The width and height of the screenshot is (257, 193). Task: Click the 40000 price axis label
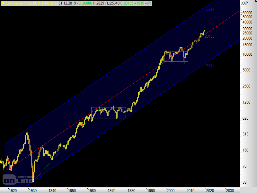[x=247, y=22]
